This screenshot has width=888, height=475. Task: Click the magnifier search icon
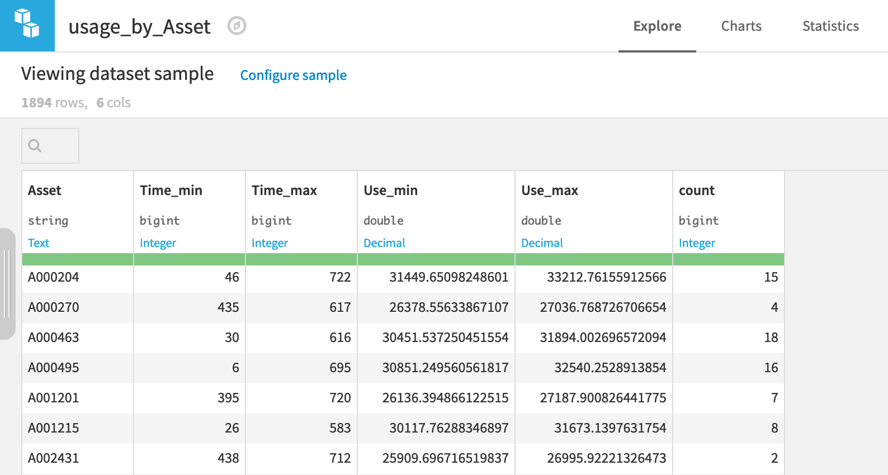coord(35,146)
